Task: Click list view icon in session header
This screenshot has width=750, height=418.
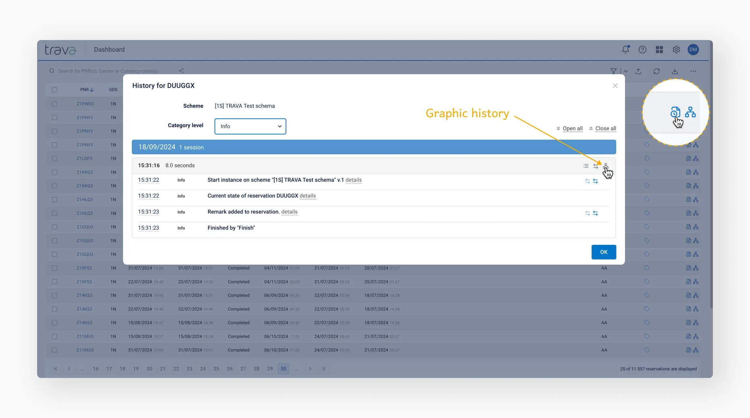Action: [586, 166]
